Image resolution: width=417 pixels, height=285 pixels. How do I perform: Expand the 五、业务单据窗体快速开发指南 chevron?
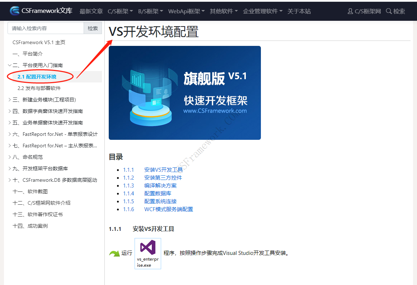click(x=10, y=123)
